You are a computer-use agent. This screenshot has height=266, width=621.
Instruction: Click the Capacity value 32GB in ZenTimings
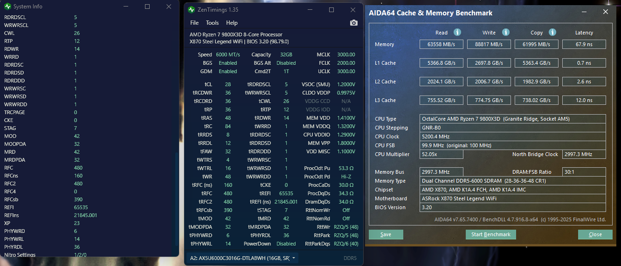(x=286, y=55)
